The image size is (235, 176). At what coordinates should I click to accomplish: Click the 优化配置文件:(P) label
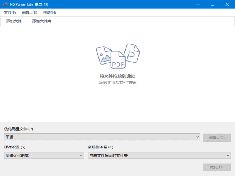click(18, 129)
